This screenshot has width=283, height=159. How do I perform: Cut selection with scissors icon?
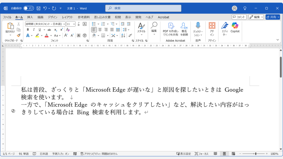click(19, 24)
